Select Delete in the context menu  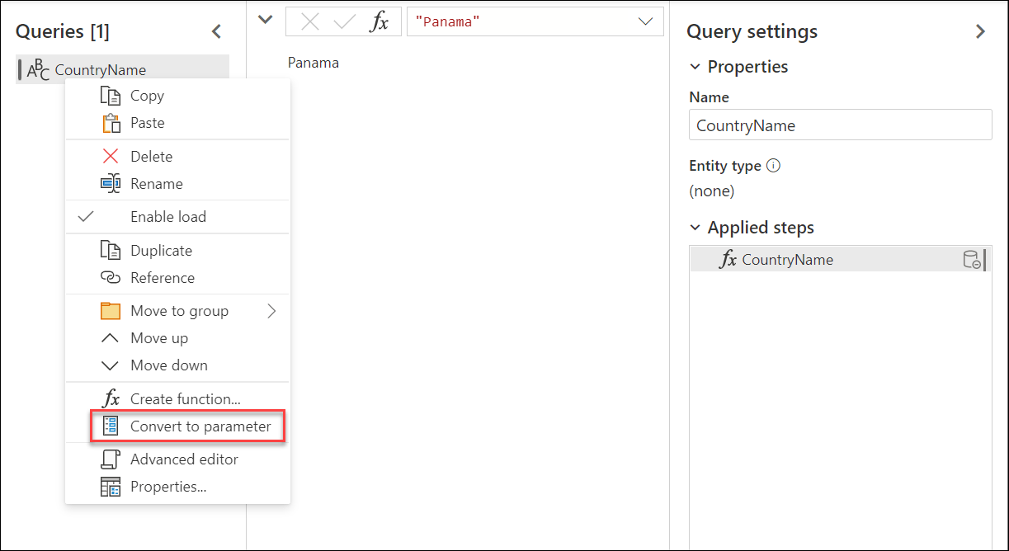click(x=177, y=157)
